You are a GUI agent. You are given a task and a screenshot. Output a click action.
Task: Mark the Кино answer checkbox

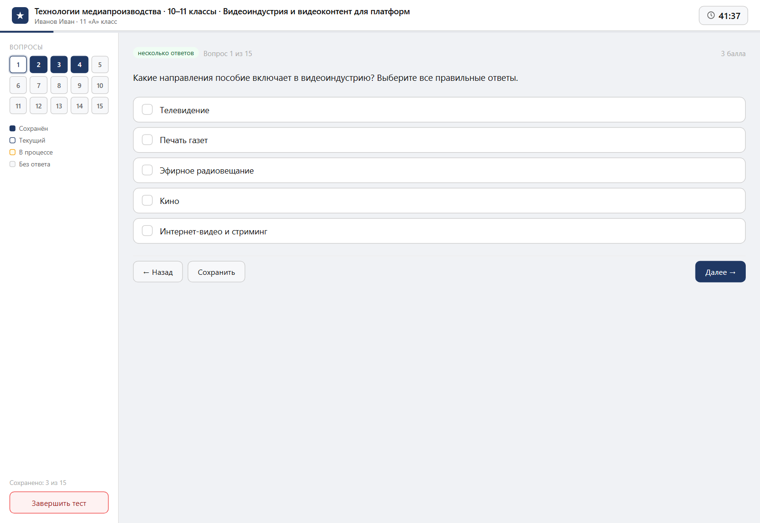pyautogui.click(x=147, y=201)
